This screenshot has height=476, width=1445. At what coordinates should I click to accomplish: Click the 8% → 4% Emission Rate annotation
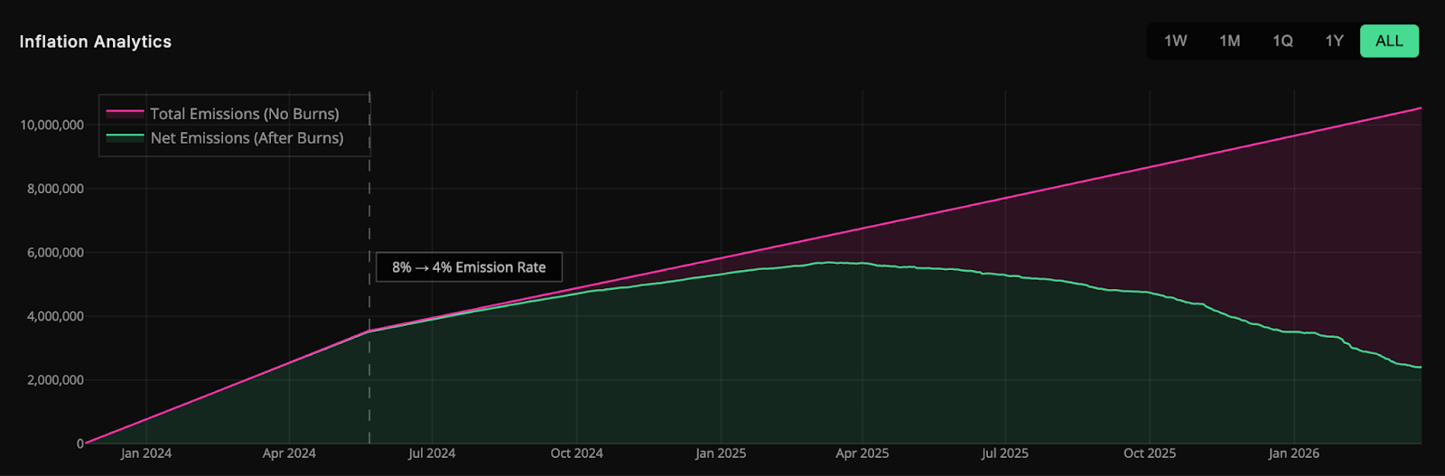tap(469, 267)
